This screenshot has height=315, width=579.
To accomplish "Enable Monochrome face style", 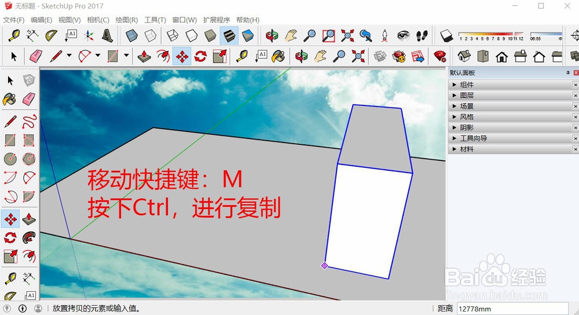I will [248, 35].
